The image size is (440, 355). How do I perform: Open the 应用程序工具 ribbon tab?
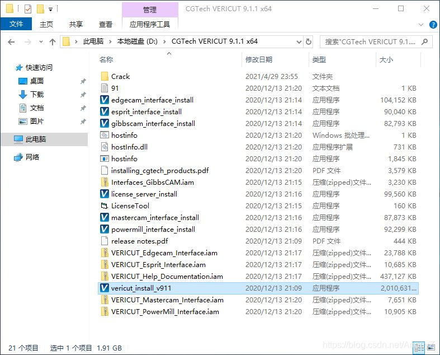pos(150,25)
